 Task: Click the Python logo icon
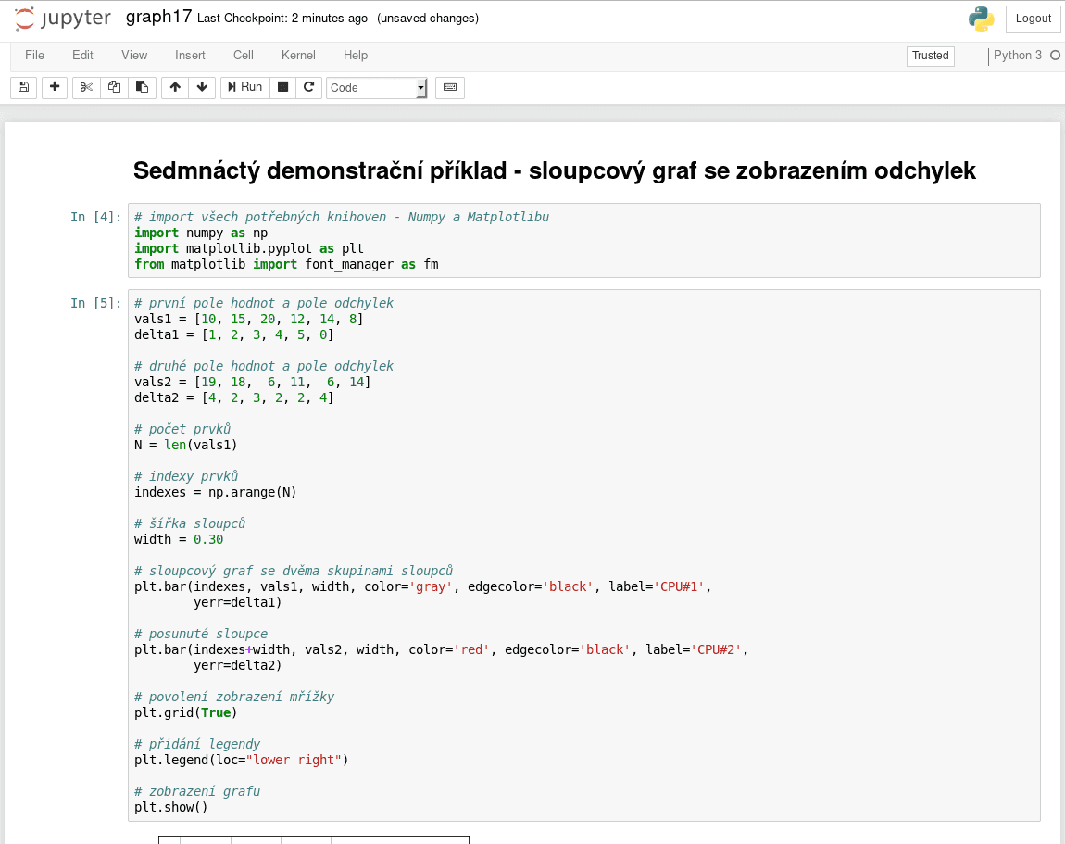point(981,19)
